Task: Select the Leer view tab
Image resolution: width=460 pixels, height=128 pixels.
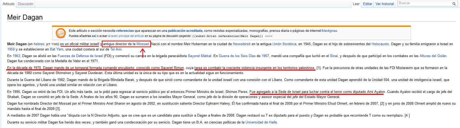Action: click(x=356, y=4)
